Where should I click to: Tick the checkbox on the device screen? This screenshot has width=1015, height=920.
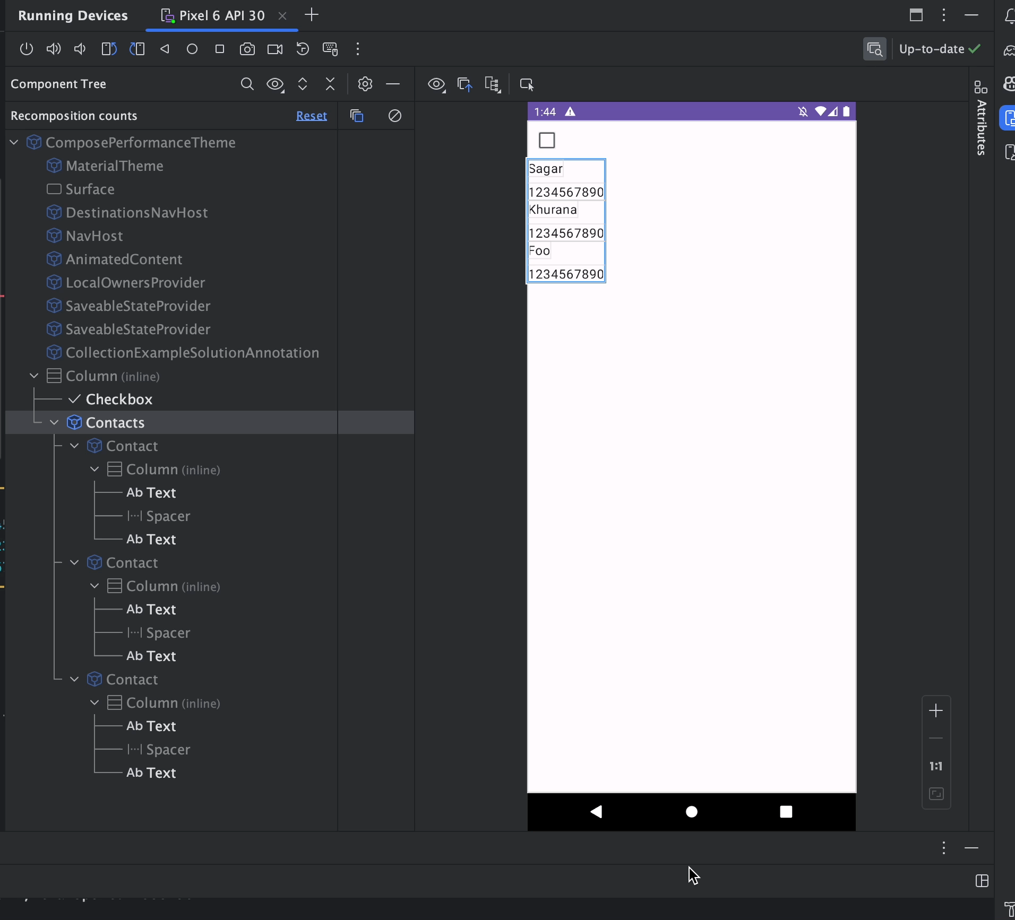pos(547,141)
